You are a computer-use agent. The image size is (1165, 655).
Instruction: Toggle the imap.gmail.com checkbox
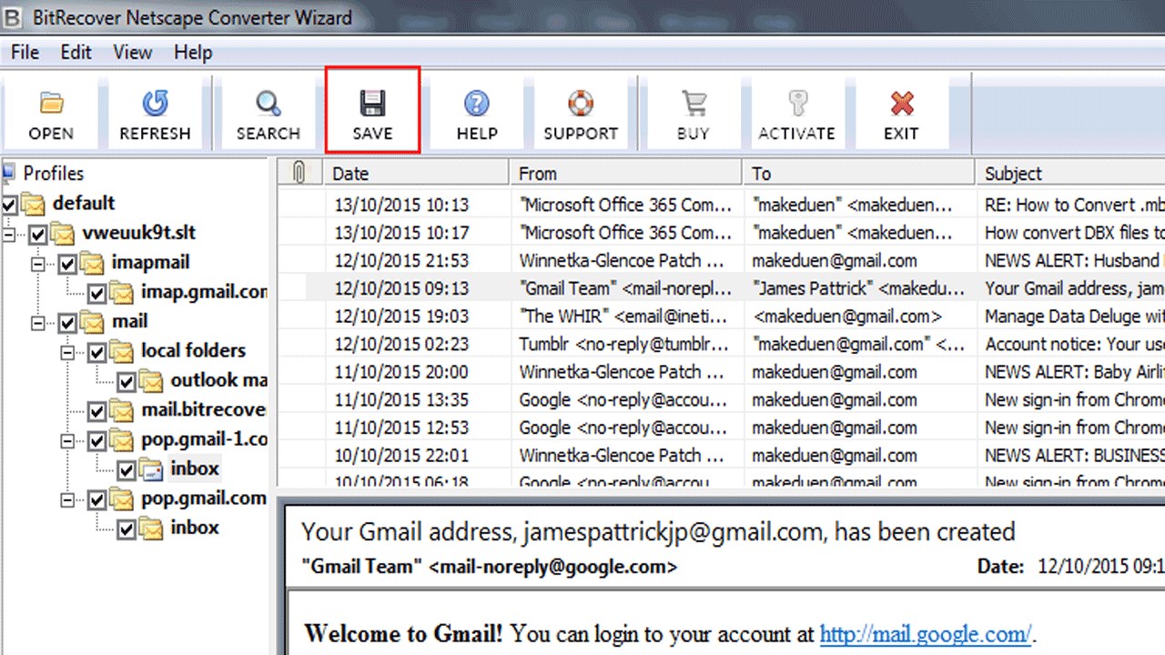97,294
